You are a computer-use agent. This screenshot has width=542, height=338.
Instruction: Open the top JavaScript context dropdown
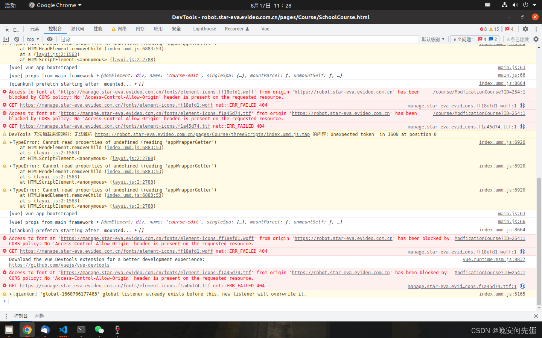[x=33, y=39]
